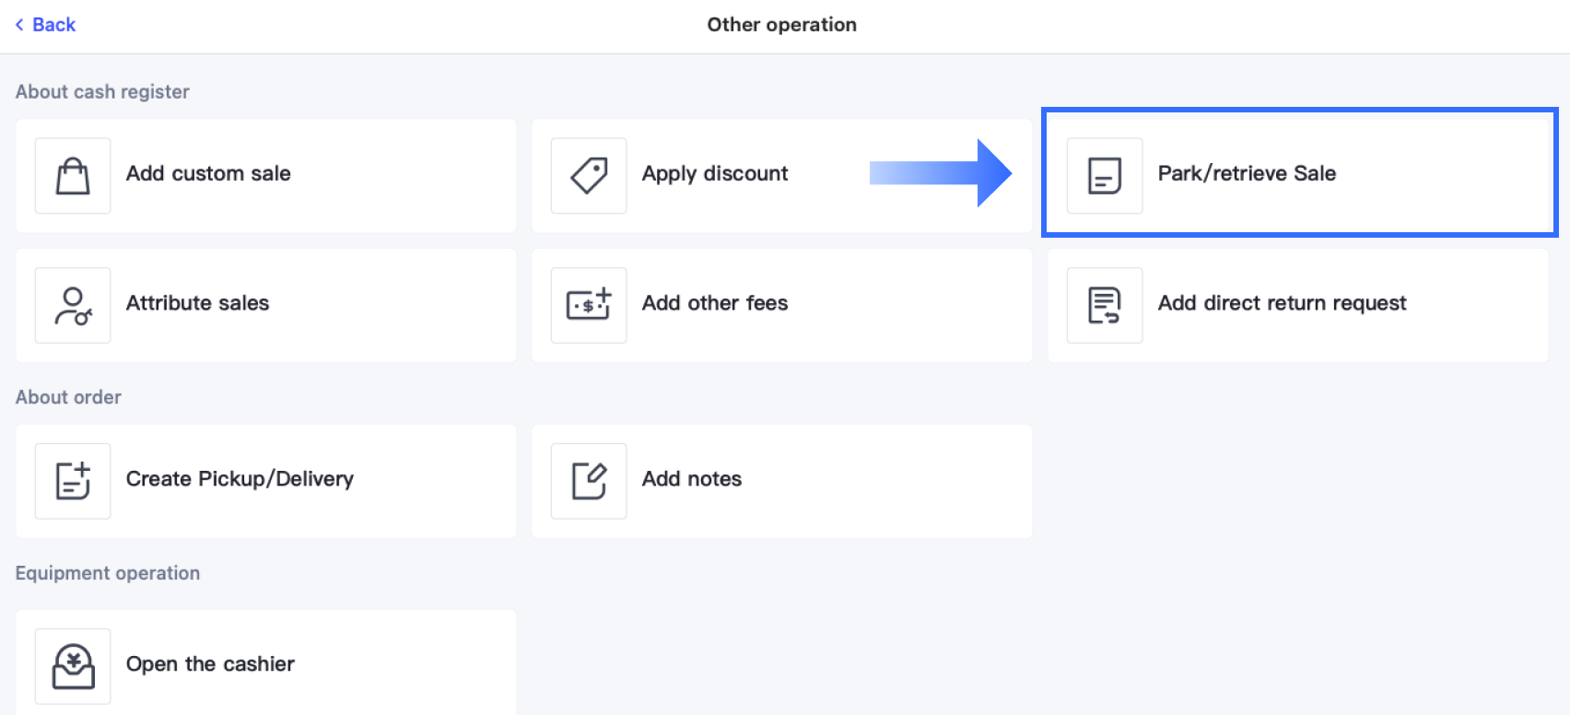Choose Add other fees text
Image resolution: width=1570 pixels, height=715 pixels.
click(715, 303)
